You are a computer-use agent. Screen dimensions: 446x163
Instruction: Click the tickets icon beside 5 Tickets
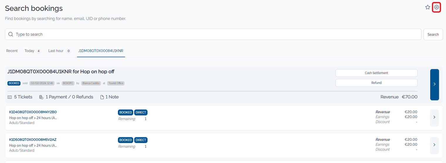pos(10,97)
